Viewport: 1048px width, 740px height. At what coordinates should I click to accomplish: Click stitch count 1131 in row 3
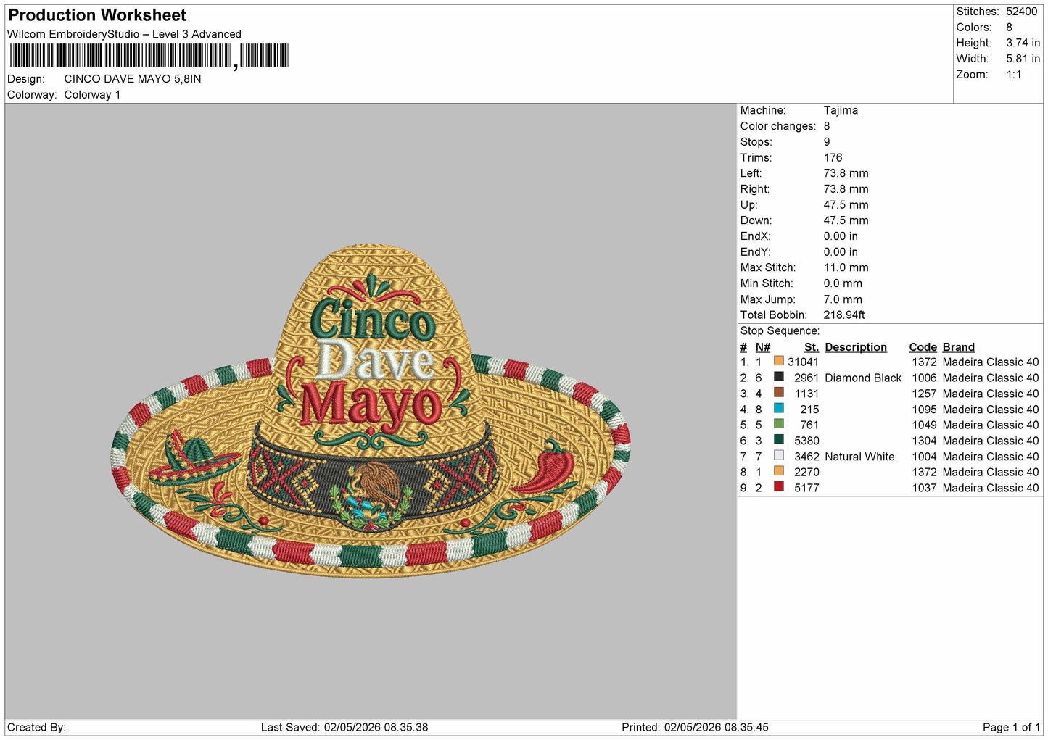pos(806,394)
